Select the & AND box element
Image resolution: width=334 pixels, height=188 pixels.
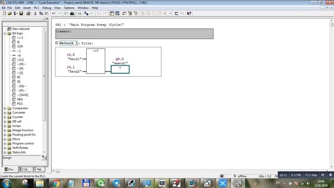18,42
